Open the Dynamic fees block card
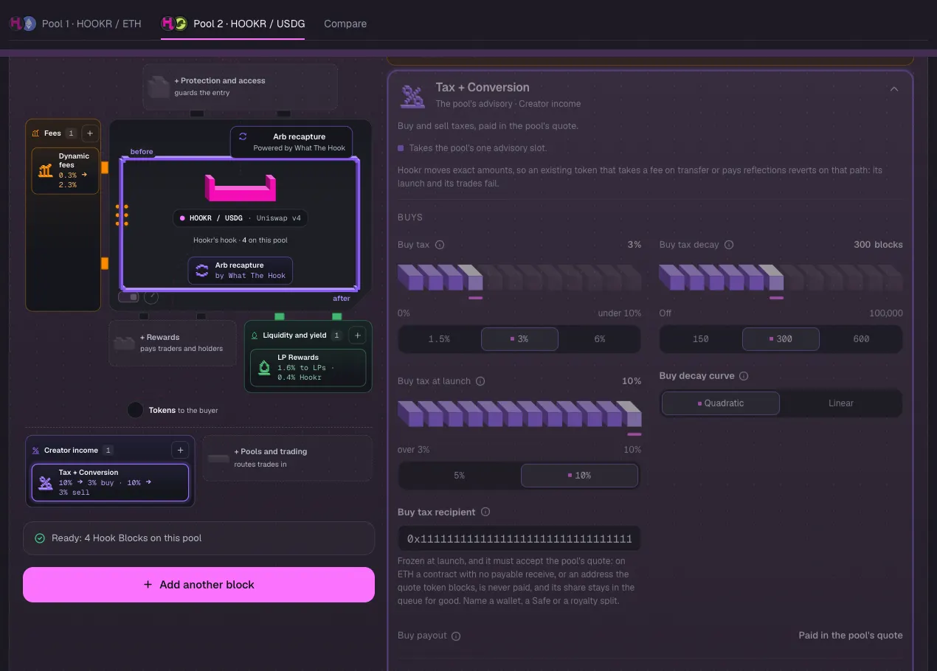The width and height of the screenshot is (937, 671). coord(65,170)
